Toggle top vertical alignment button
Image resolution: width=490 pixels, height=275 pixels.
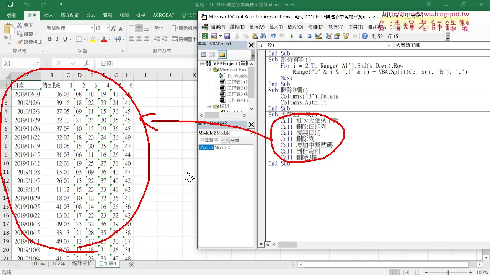point(131,28)
